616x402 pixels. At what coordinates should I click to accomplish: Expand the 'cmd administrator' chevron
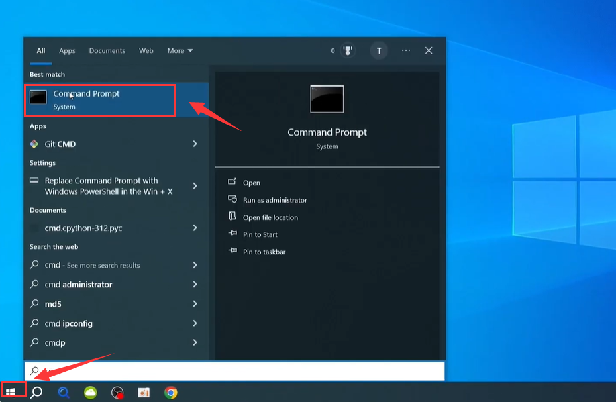click(195, 284)
